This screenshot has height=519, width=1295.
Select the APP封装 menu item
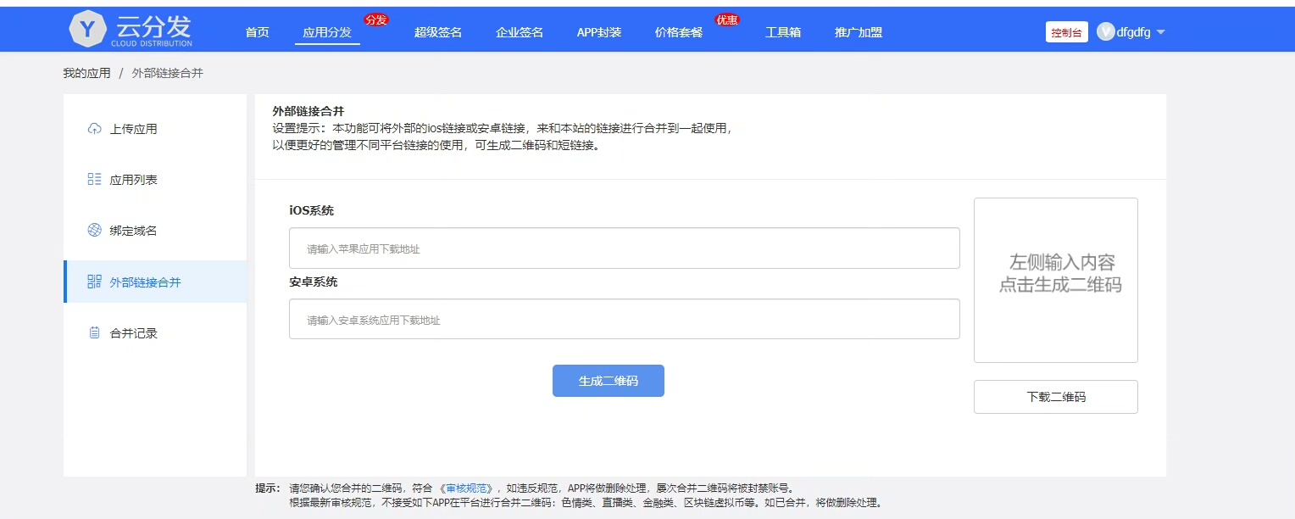[x=599, y=32]
